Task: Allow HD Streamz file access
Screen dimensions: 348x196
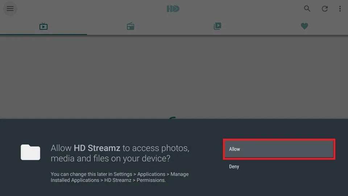Action: pyautogui.click(x=279, y=149)
